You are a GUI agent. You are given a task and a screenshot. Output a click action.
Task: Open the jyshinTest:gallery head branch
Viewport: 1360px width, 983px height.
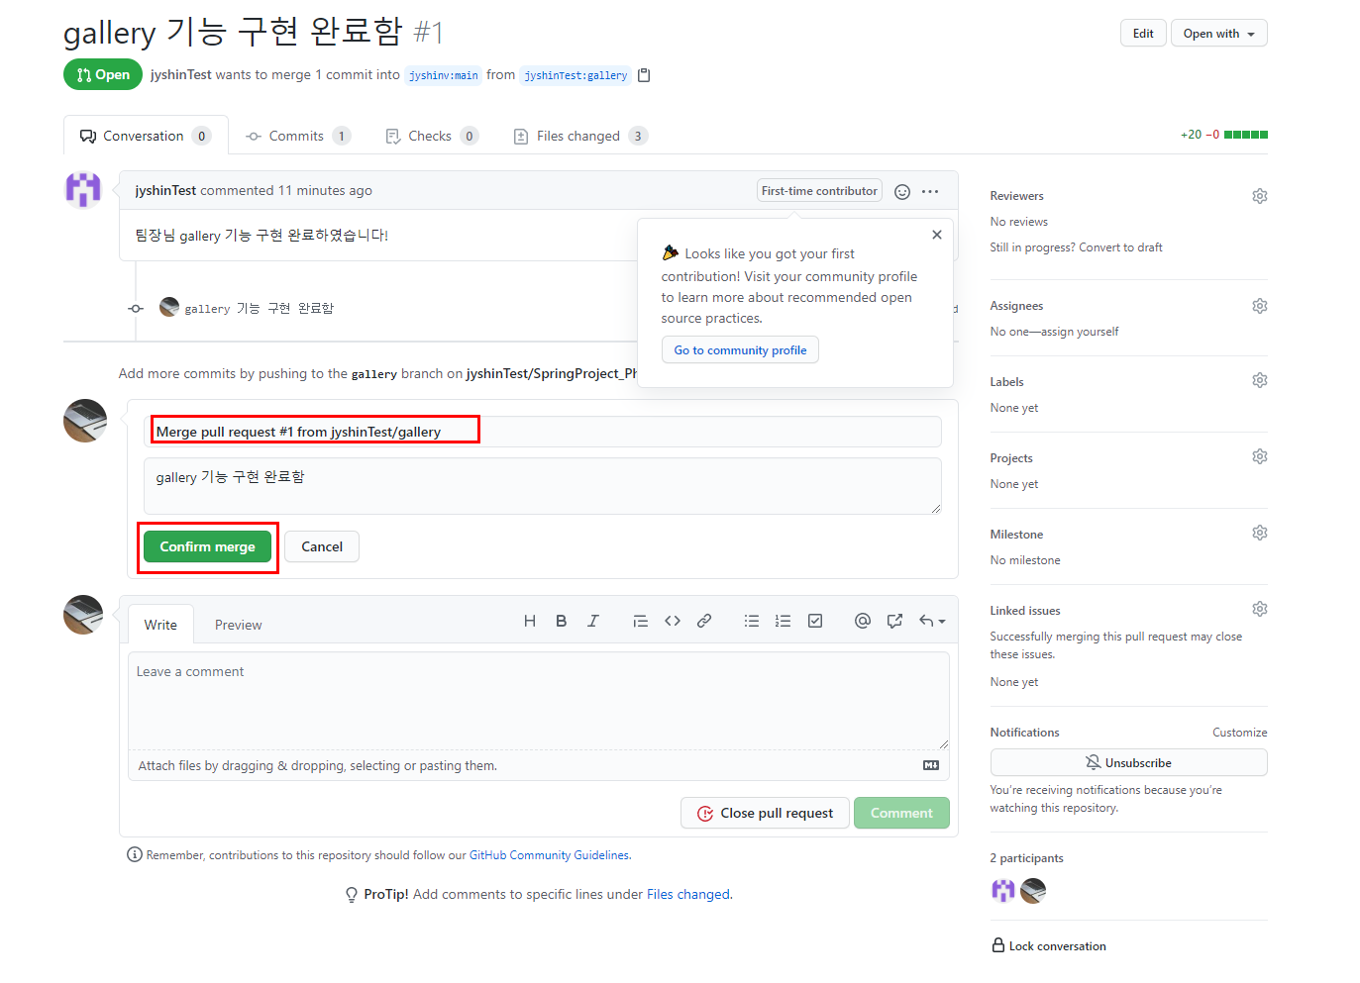pos(575,75)
